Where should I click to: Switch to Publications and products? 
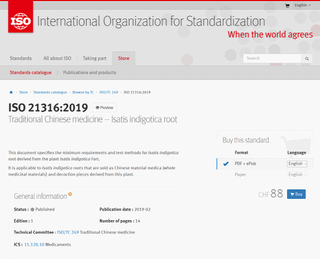click(x=90, y=72)
